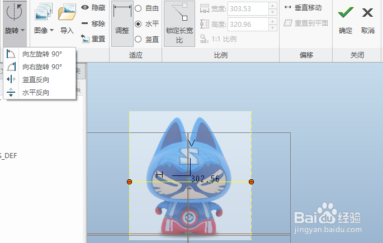The height and width of the screenshot is (243, 383).
Task: Click the 垂直移动 vertical move button
Action: [303, 8]
